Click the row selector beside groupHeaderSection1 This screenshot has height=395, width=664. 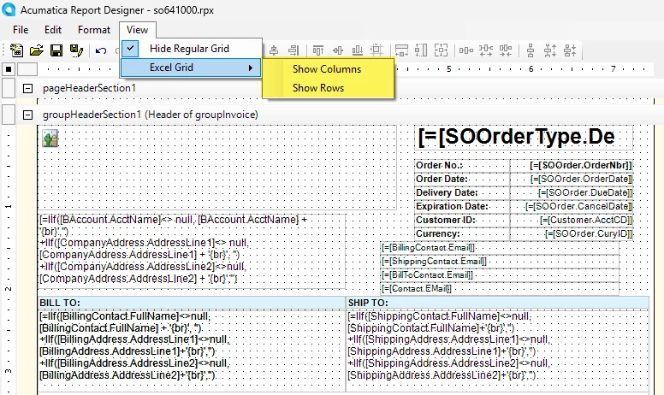(x=9, y=115)
